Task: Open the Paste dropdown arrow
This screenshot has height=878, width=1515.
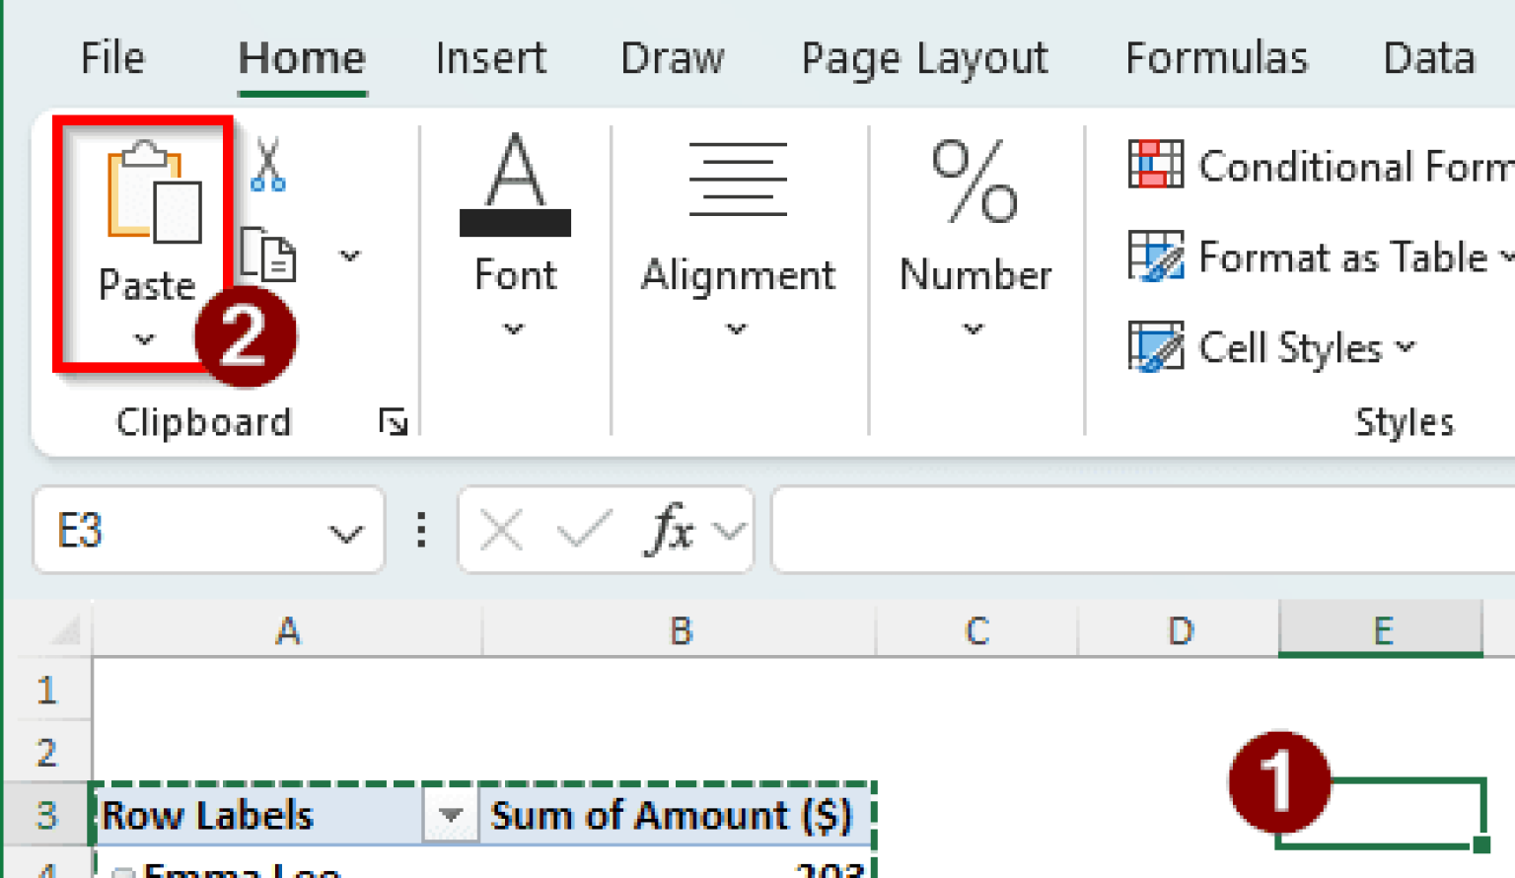Action: coord(144,339)
